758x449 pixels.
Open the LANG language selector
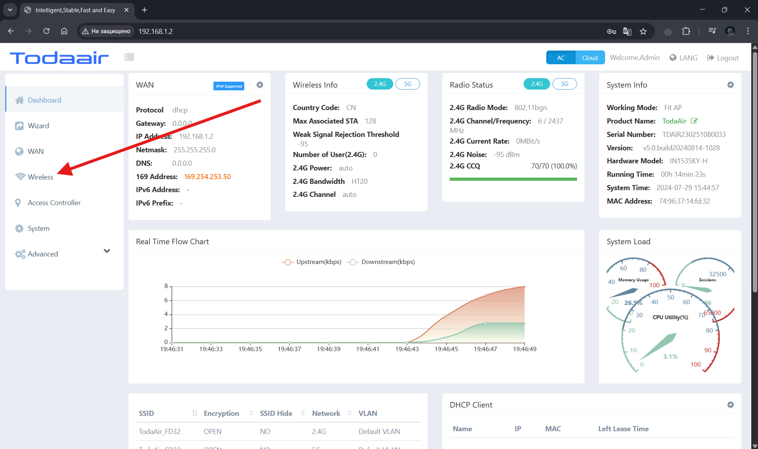683,58
